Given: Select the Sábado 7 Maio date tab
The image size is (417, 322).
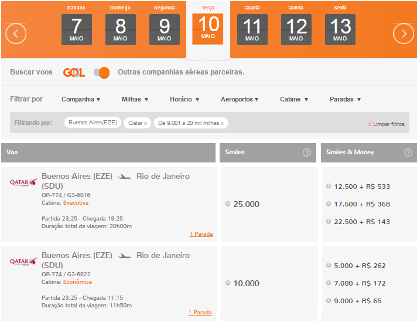Looking at the screenshot, I should 77,25.
